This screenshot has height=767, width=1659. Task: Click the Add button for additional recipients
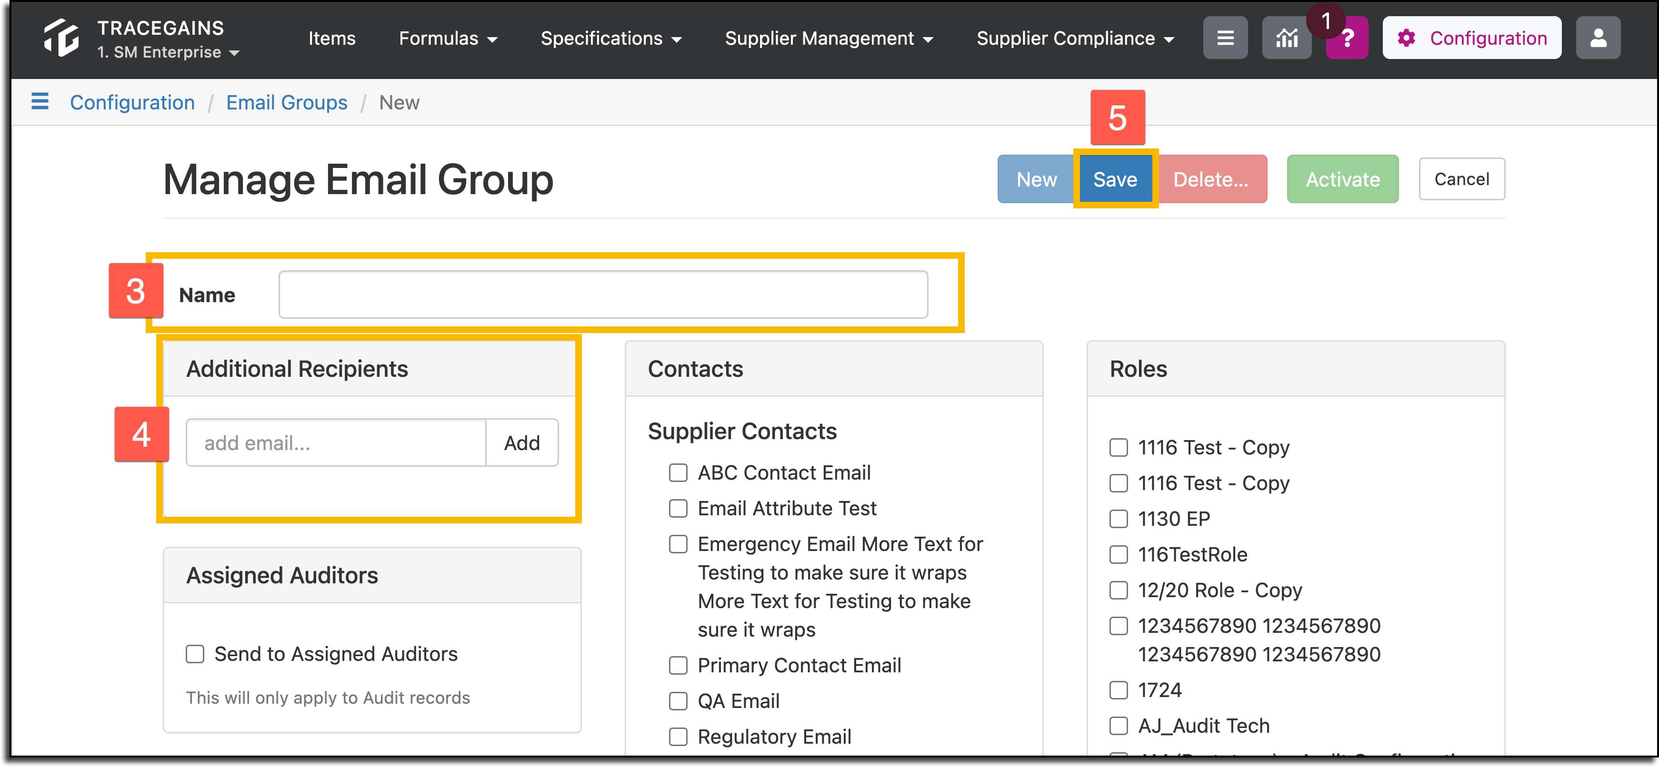pos(522,442)
